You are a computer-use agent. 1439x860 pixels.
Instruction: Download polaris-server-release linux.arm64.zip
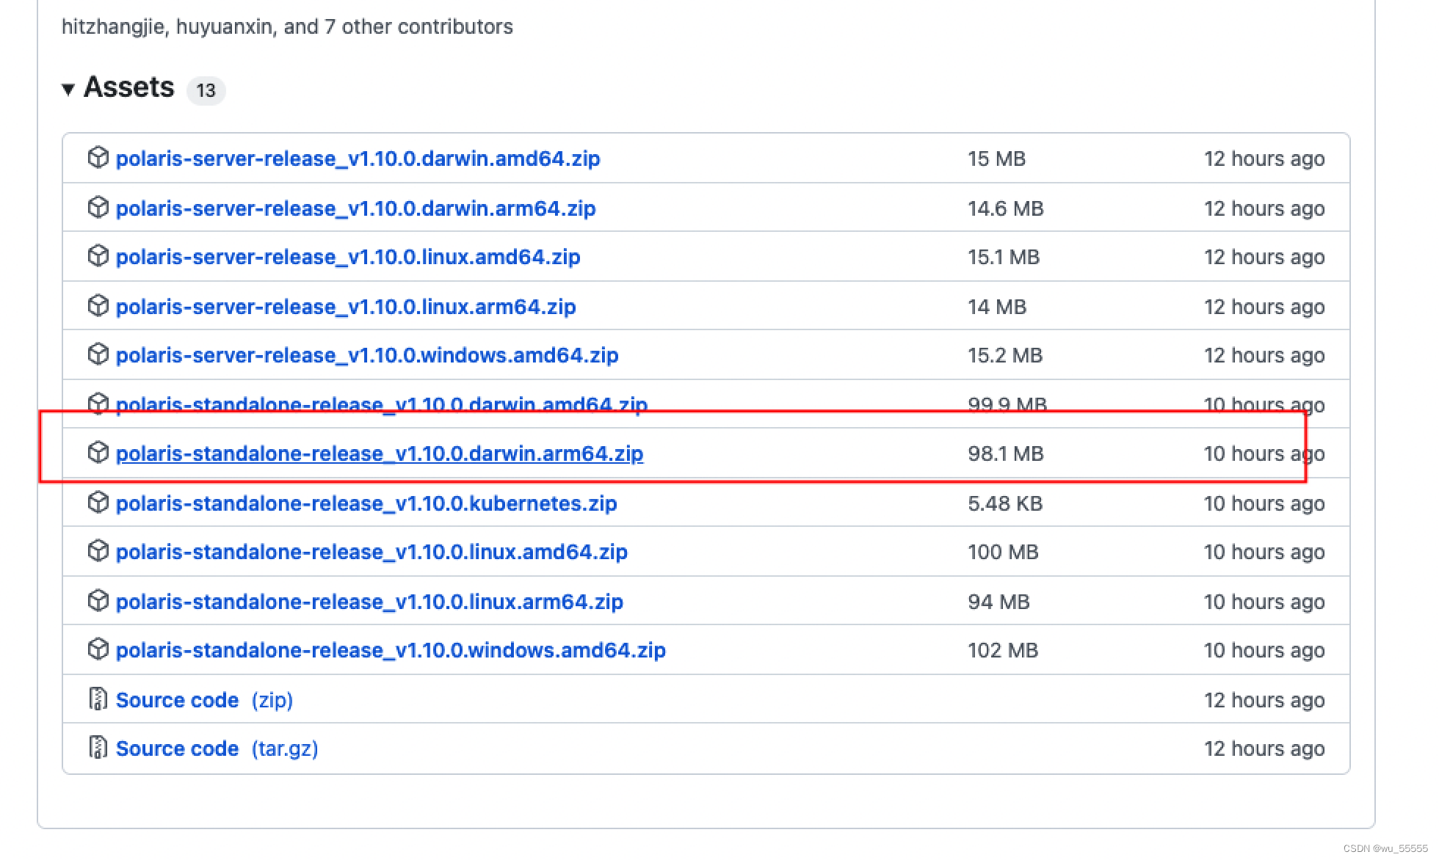[x=345, y=307]
